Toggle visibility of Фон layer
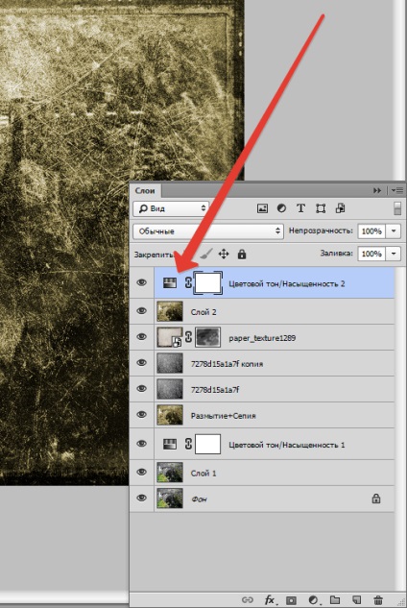The width and height of the screenshot is (407, 608). coord(141,498)
